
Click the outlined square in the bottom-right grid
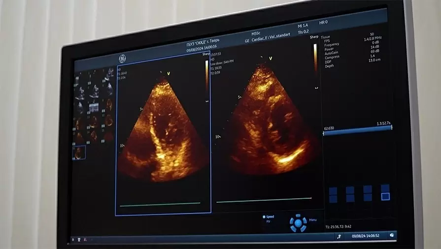pos(385,196)
